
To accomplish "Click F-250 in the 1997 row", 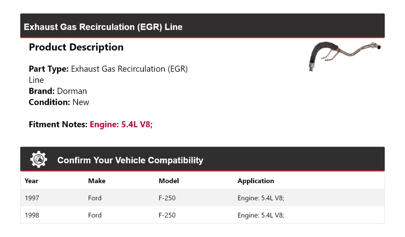I will [167, 198].
